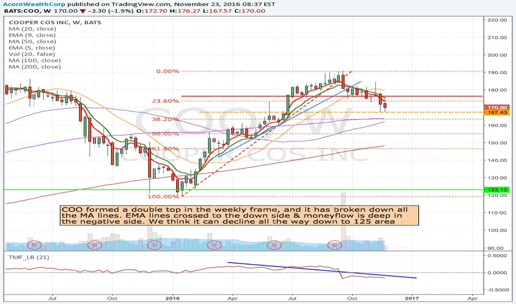Viewport: 516px width, 304px height.
Task: Click the 0.00% Fibonacci level label
Action: 168,71
